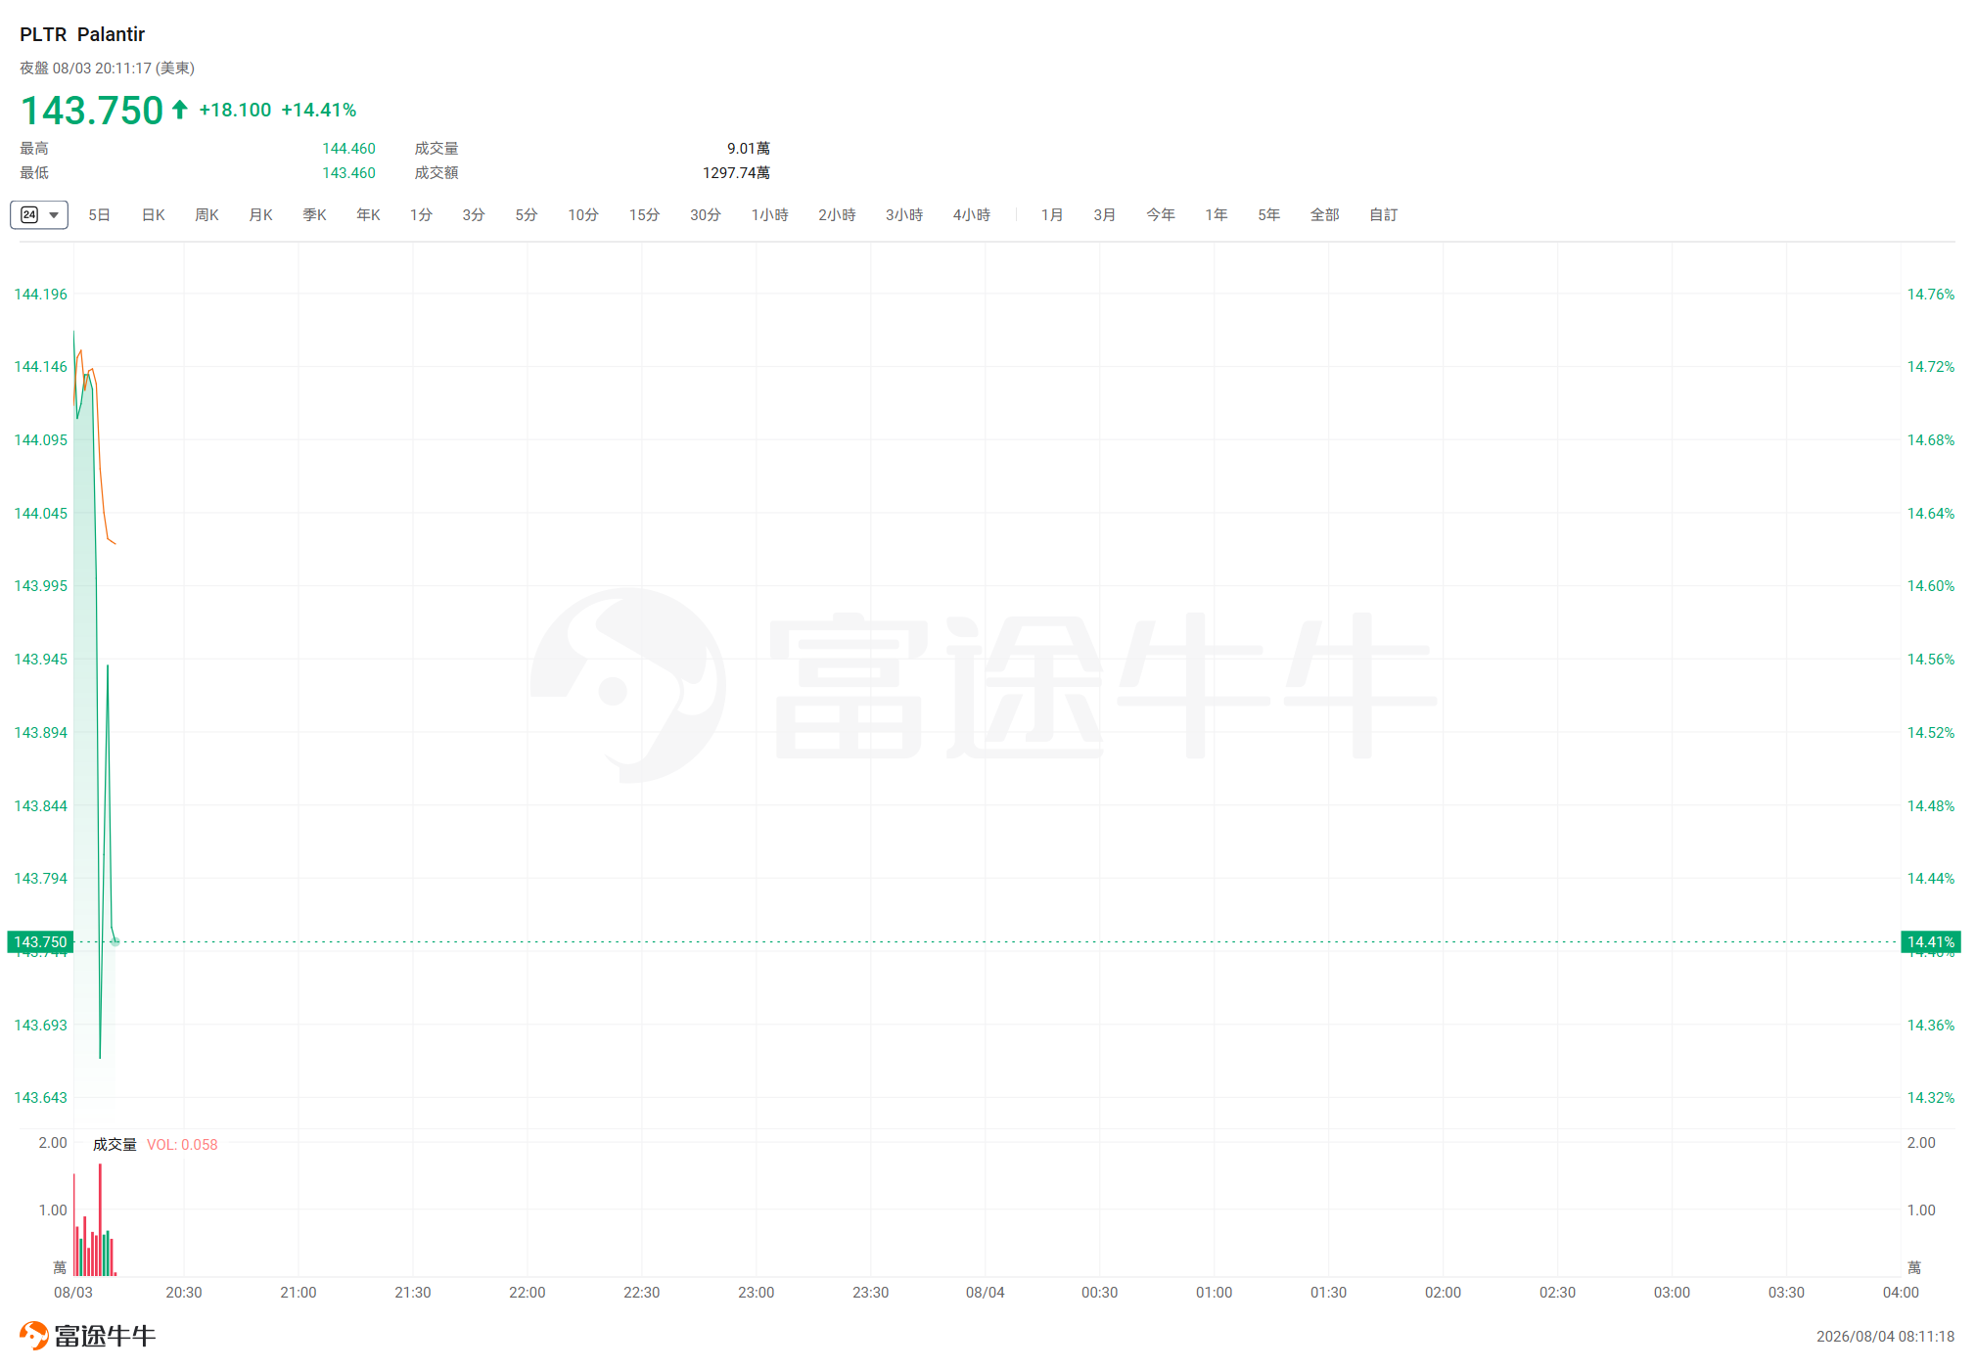
Task: Select the 日K daily candlestick tab
Action: point(153,215)
